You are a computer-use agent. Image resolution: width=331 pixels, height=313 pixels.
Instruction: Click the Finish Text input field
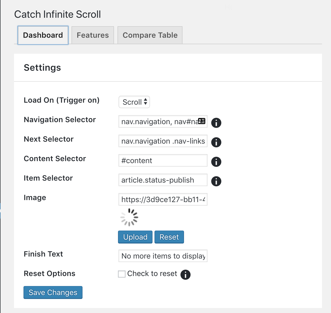163,256
